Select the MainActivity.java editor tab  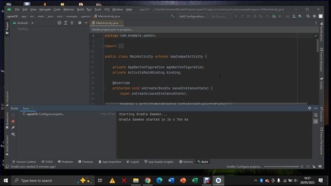(x=107, y=23)
